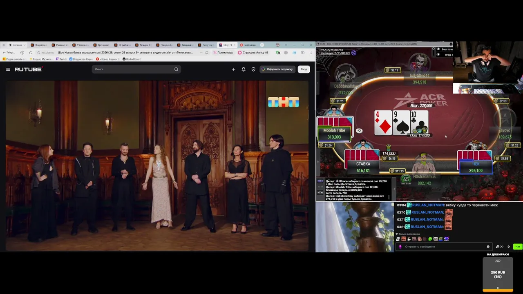The image size is (523, 294).
Task: Switch to the Грозовой browser tab
Action: tap(102, 45)
